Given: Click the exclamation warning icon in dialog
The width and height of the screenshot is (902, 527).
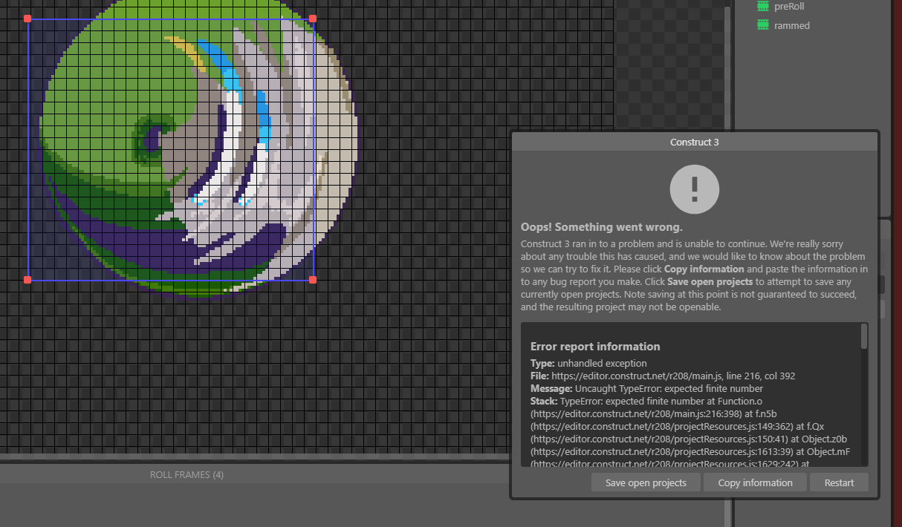Looking at the screenshot, I should click(694, 189).
